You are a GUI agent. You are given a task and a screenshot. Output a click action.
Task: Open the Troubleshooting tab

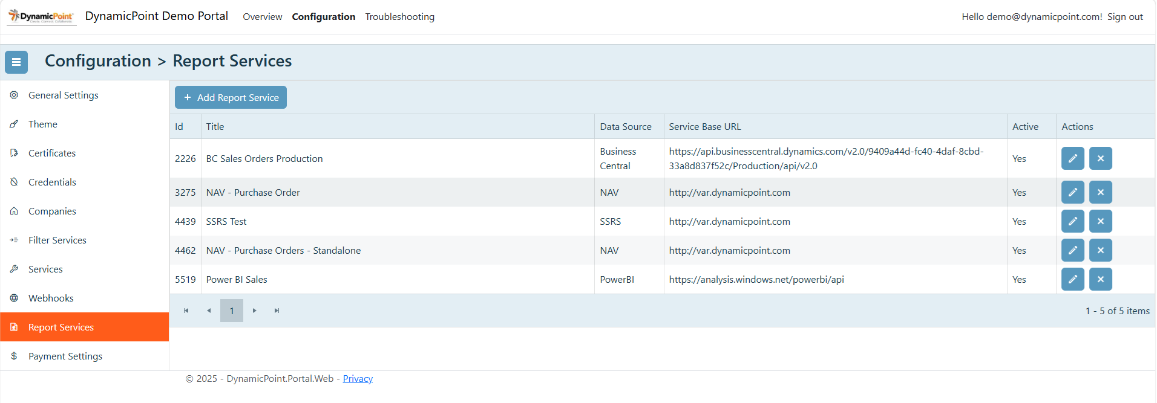[x=400, y=17]
